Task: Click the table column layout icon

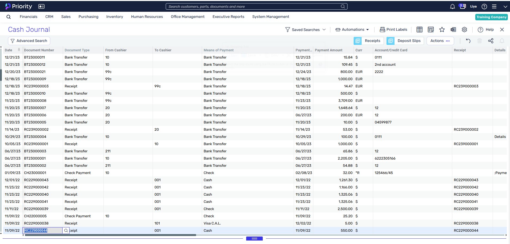Action: [419, 30]
